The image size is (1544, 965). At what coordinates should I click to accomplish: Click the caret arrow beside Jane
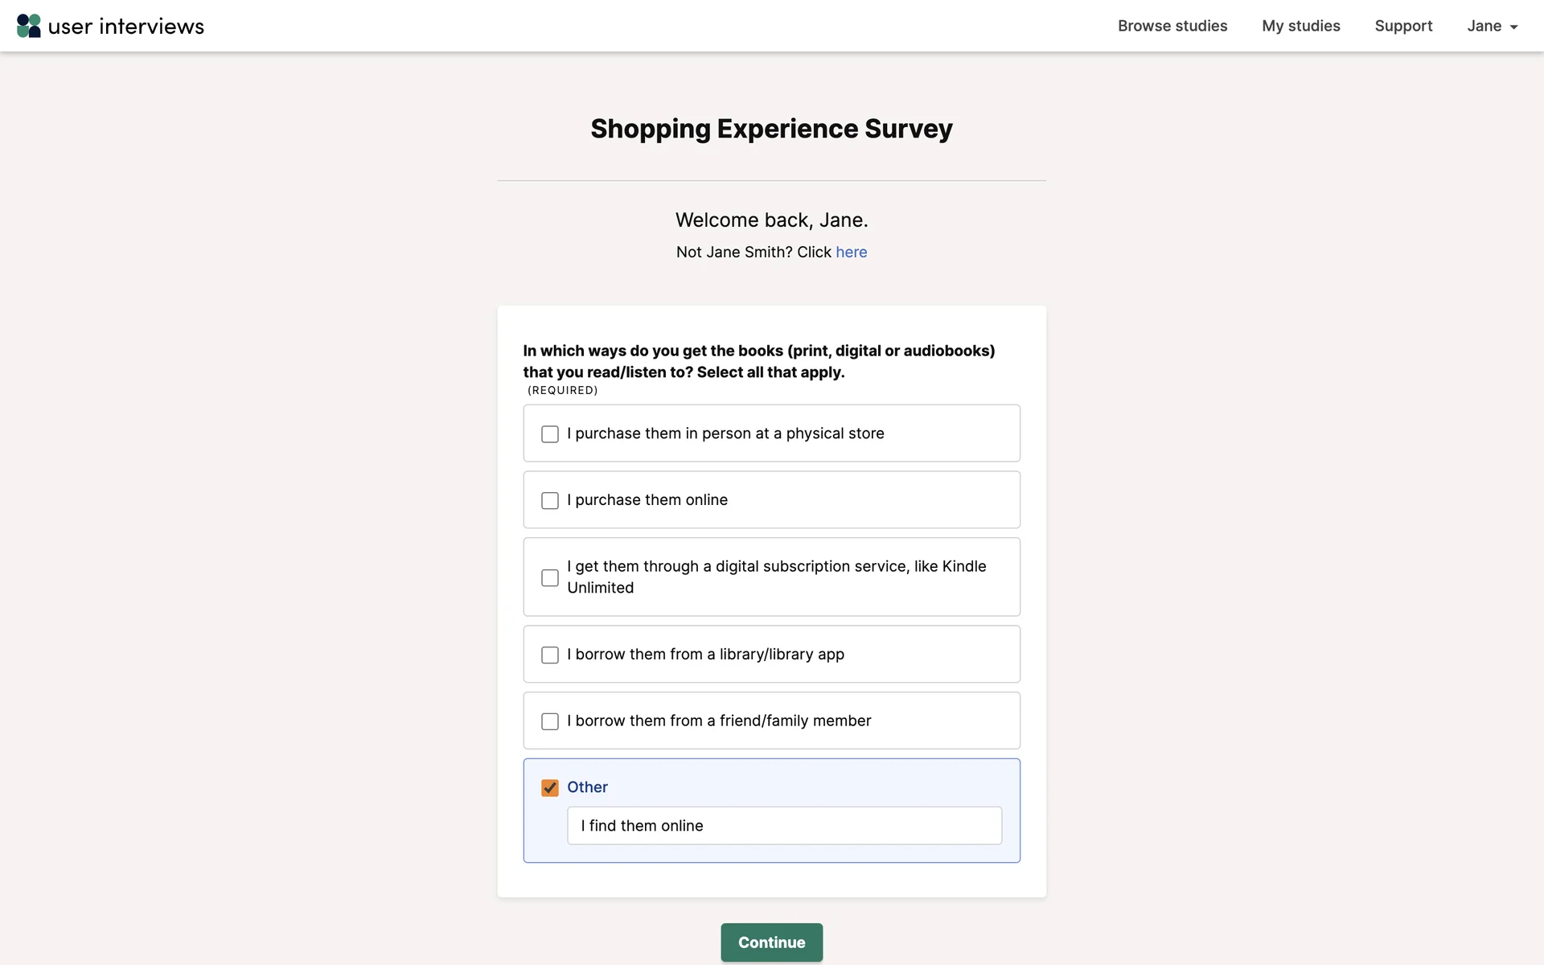click(1513, 27)
